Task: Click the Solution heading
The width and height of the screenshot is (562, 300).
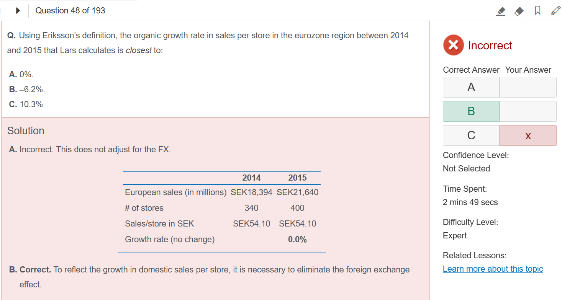Action: (x=26, y=131)
